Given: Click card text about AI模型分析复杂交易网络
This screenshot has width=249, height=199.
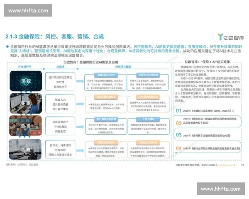Looking at the screenshot, I should click(106, 152).
